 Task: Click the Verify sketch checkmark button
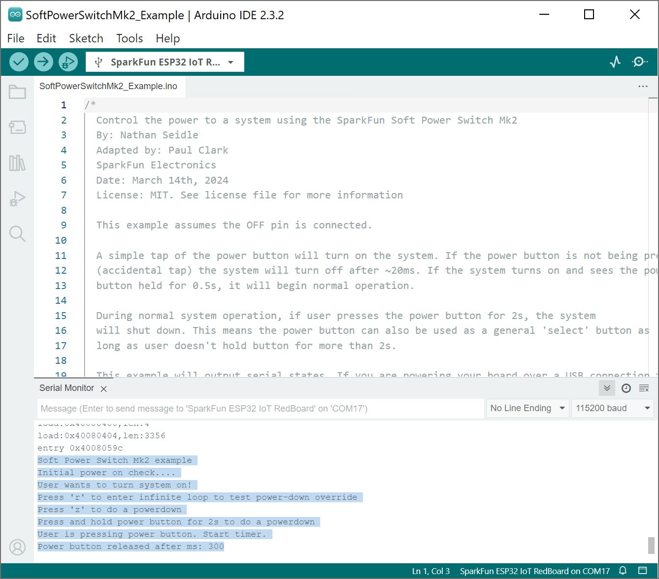[x=19, y=62]
